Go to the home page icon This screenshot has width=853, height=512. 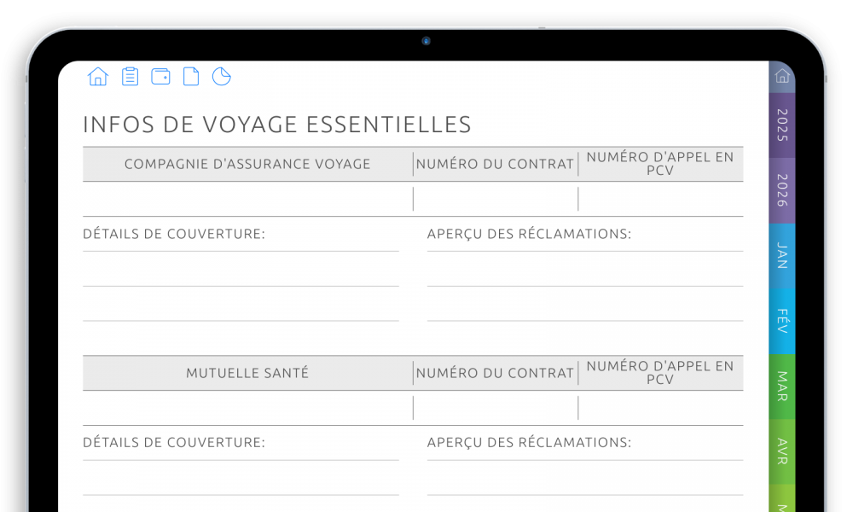(x=98, y=77)
